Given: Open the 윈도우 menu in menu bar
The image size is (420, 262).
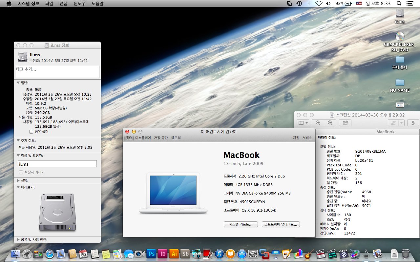Looking at the screenshot, I should click(80, 4).
